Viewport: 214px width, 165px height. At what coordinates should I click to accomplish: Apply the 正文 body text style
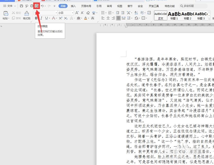click(x=161, y=16)
